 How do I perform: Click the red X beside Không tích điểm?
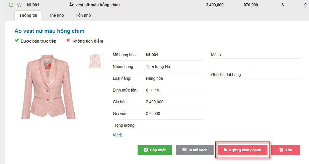click(68, 41)
